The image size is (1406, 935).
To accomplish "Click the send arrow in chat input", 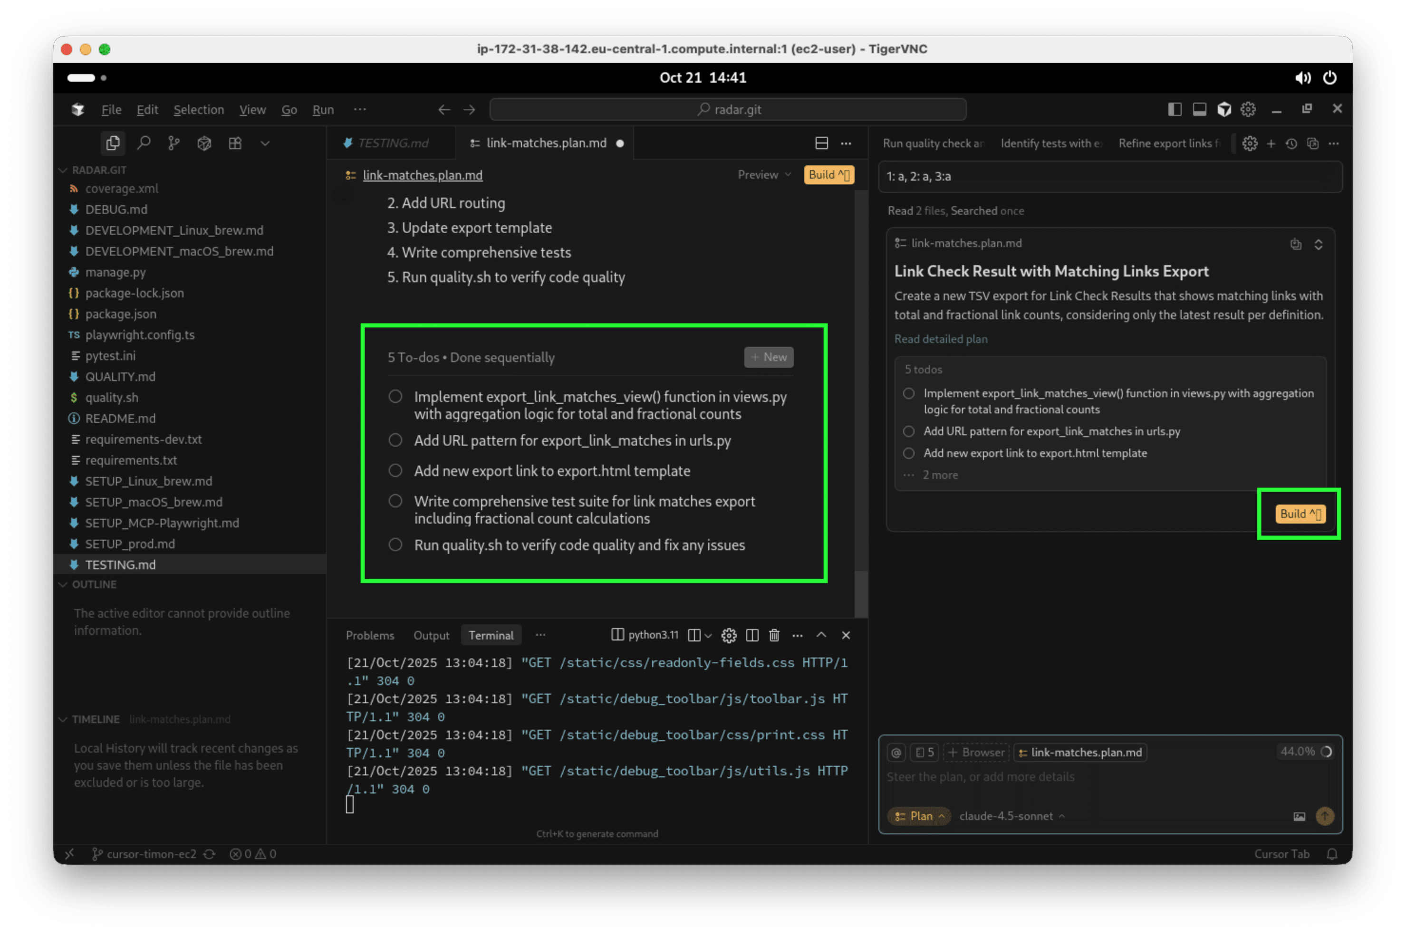I will [1324, 816].
